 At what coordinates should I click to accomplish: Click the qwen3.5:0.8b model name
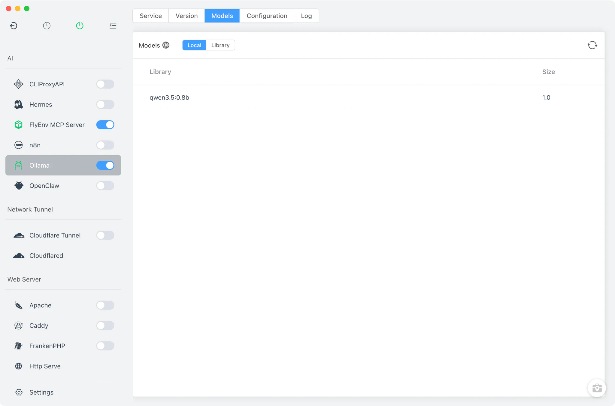point(169,97)
